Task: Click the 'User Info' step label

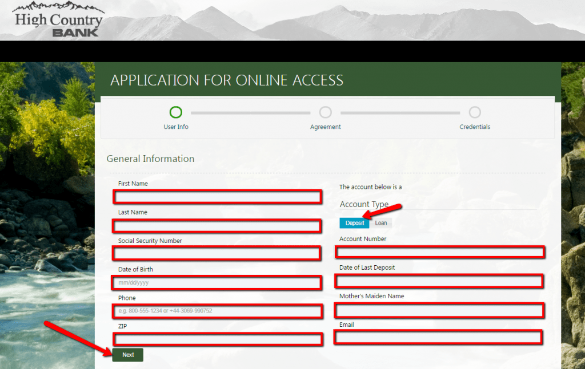Action: [176, 127]
